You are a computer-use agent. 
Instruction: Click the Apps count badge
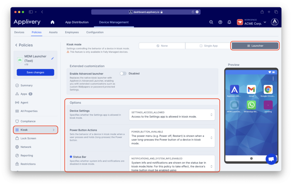30,94
